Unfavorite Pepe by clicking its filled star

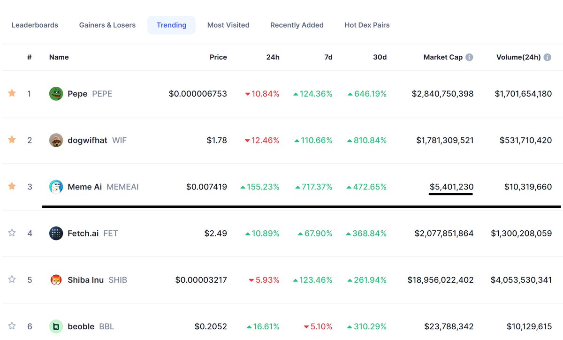(12, 93)
